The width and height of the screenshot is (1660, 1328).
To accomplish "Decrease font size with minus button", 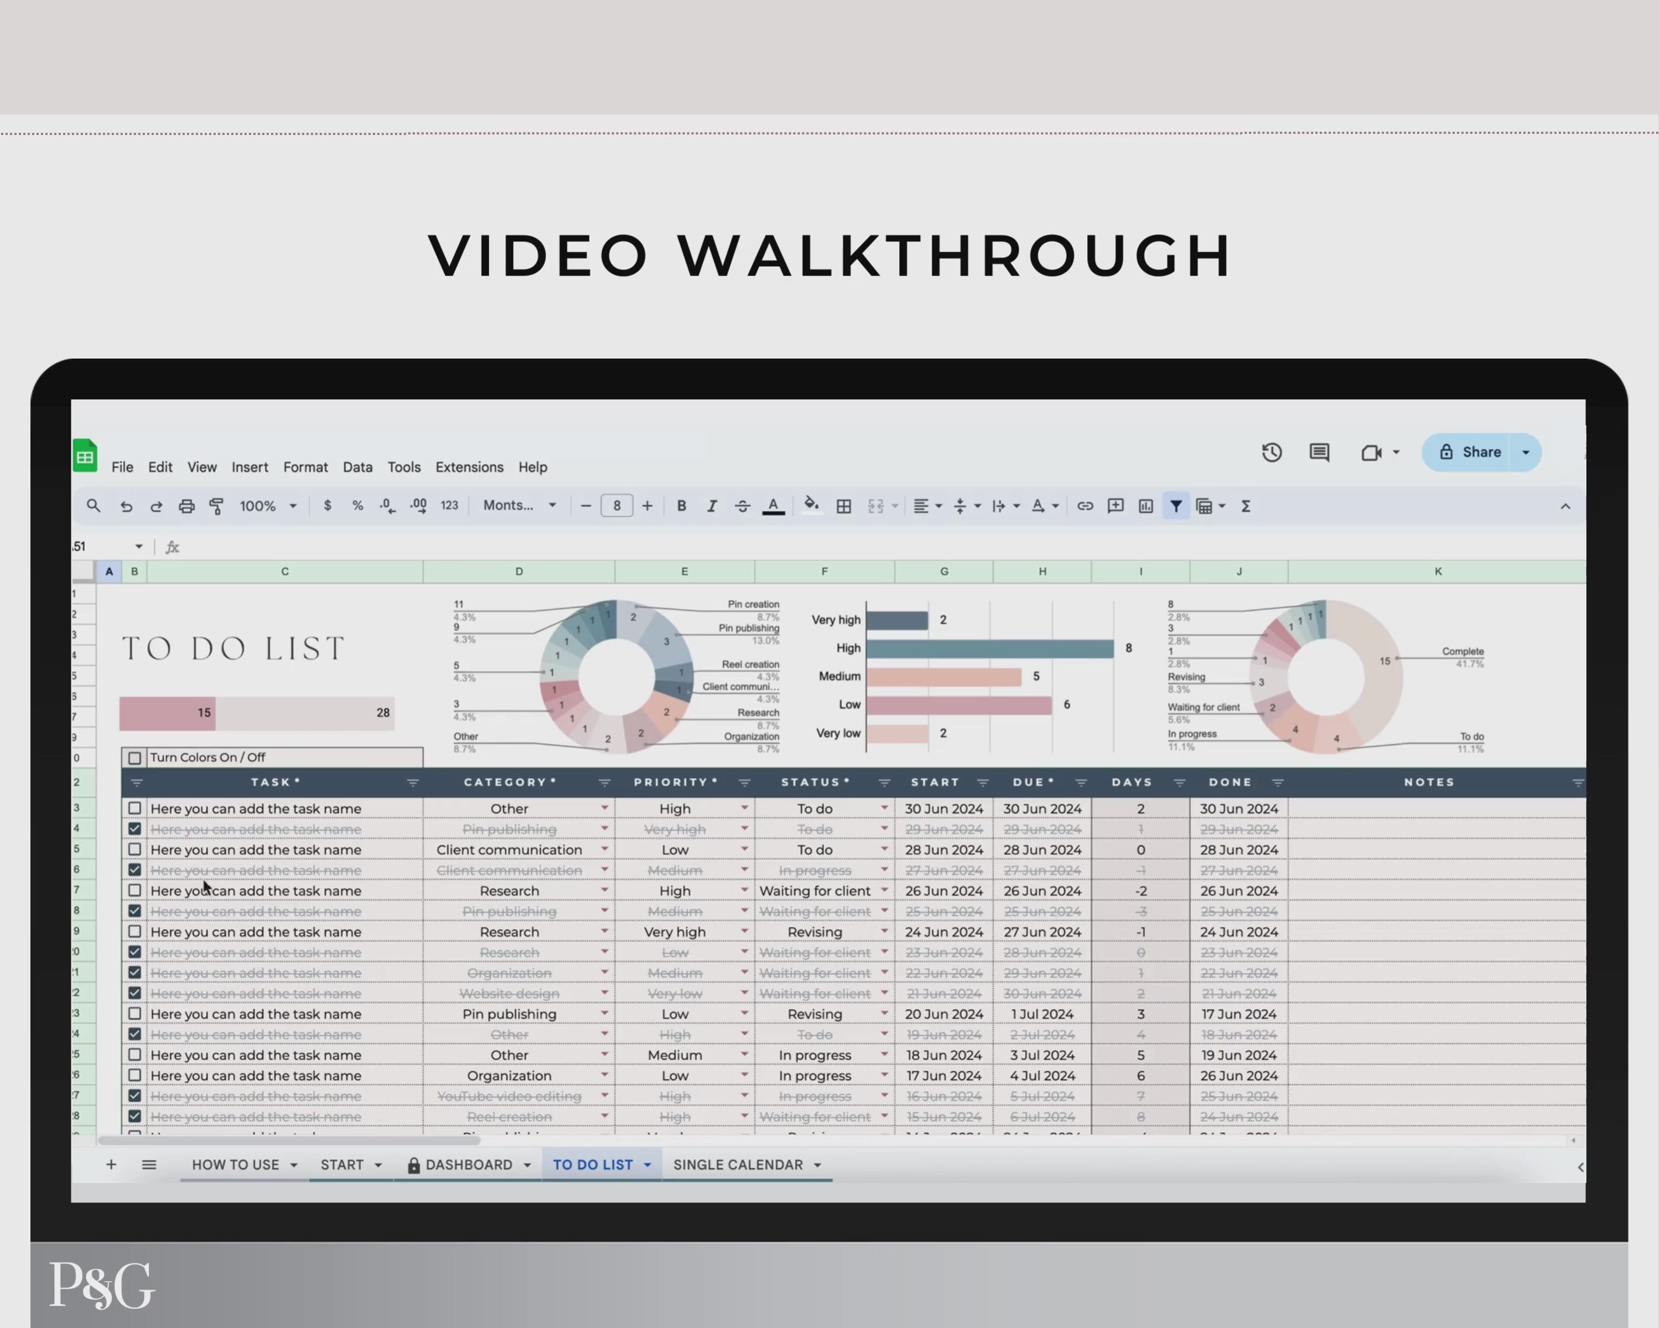I will [586, 506].
